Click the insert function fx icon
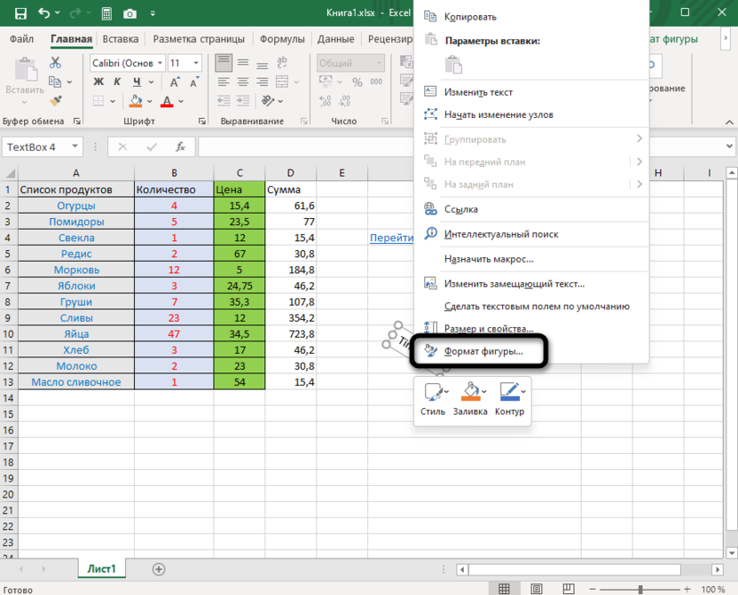 (x=180, y=147)
